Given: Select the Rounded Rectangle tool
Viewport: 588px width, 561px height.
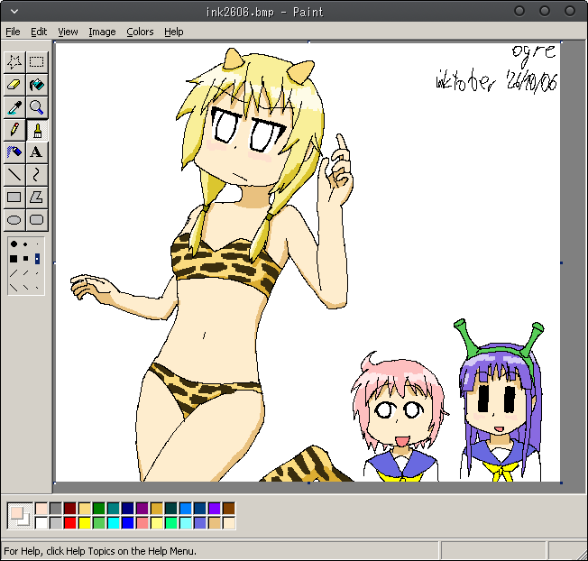Looking at the screenshot, I should [37, 220].
